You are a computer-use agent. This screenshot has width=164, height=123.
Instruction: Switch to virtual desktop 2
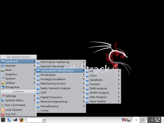click(x=142, y=120)
